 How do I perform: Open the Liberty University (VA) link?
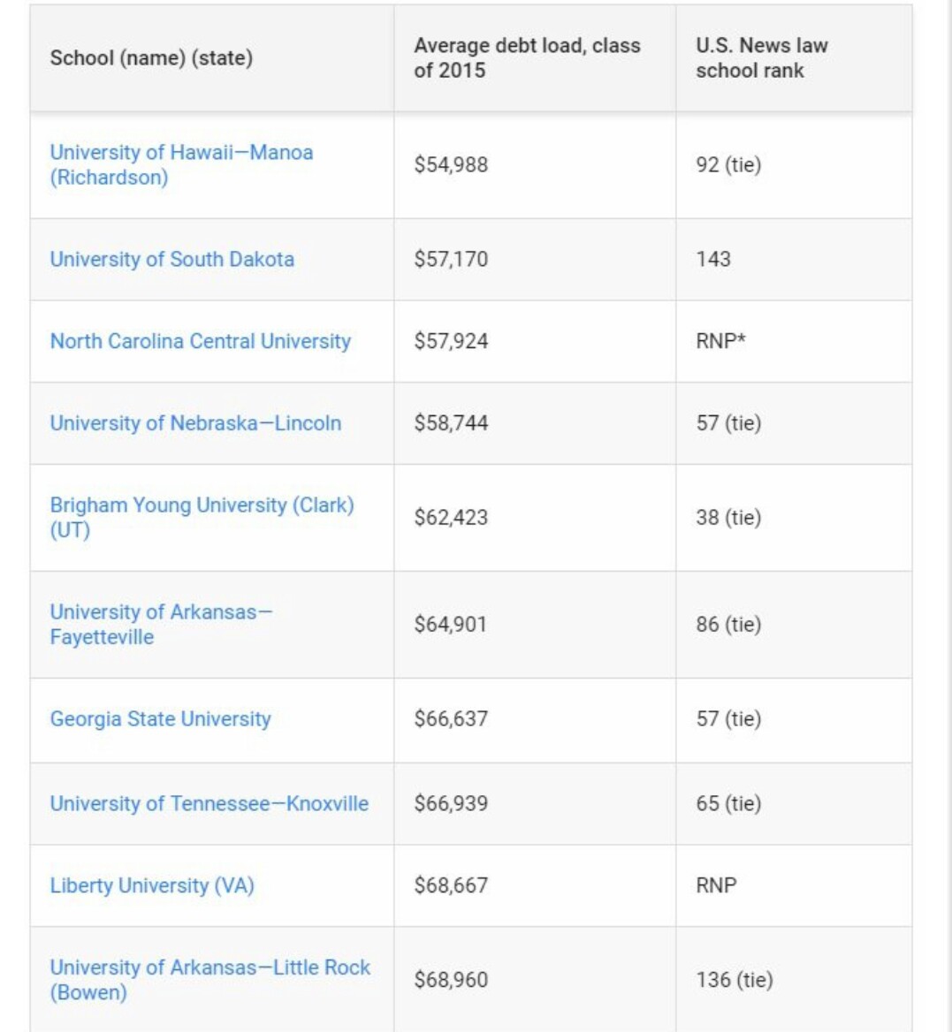152,885
